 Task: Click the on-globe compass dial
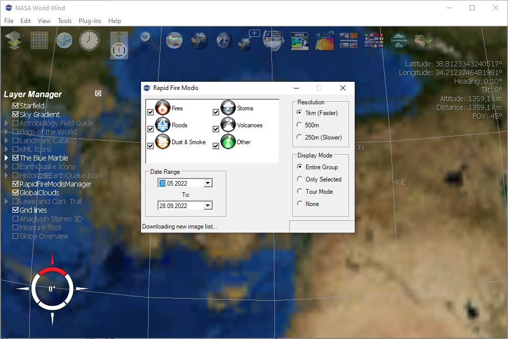(52, 288)
